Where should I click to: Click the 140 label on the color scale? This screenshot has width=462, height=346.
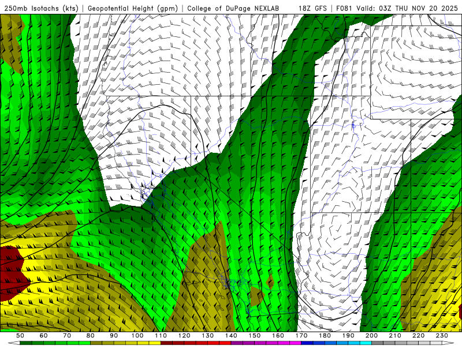point(231,336)
